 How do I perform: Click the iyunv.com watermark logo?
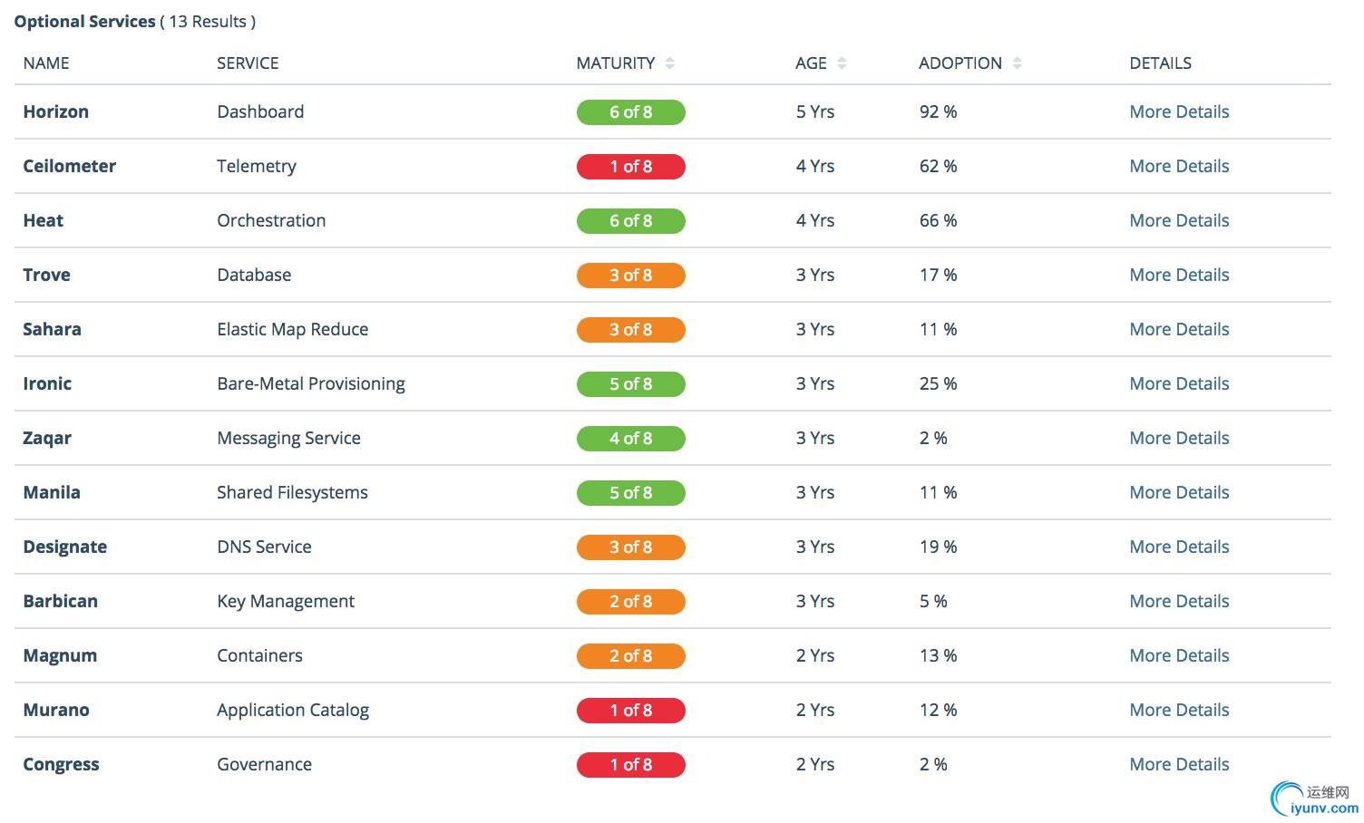click(x=1315, y=799)
